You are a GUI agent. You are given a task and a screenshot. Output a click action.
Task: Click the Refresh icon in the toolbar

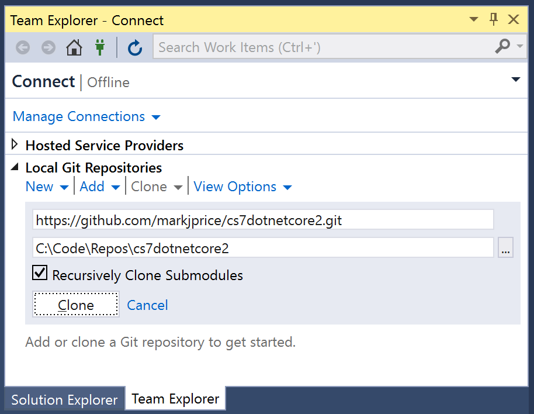tap(135, 47)
